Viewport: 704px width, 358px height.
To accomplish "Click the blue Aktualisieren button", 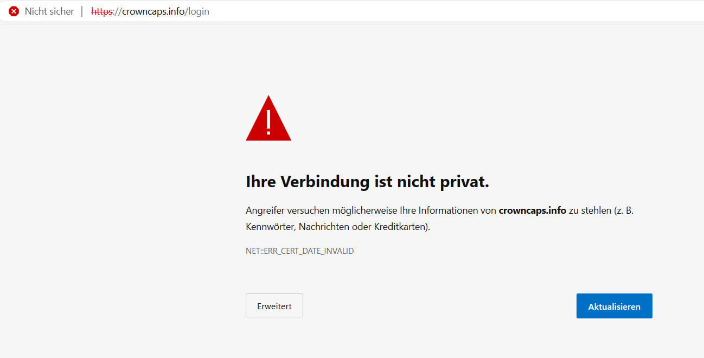I will click(x=614, y=306).
